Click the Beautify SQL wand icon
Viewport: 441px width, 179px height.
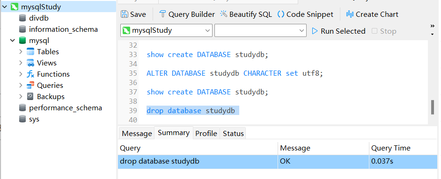pyautogui.click(x=224, y=14)
